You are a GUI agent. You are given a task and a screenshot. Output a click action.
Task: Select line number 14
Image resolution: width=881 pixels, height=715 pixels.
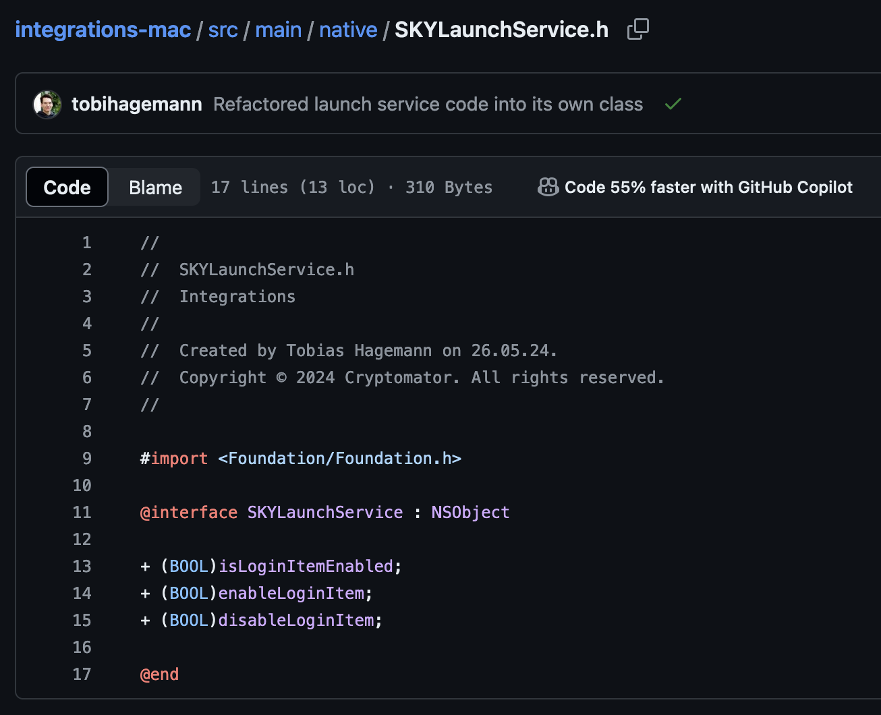(82, 593)
